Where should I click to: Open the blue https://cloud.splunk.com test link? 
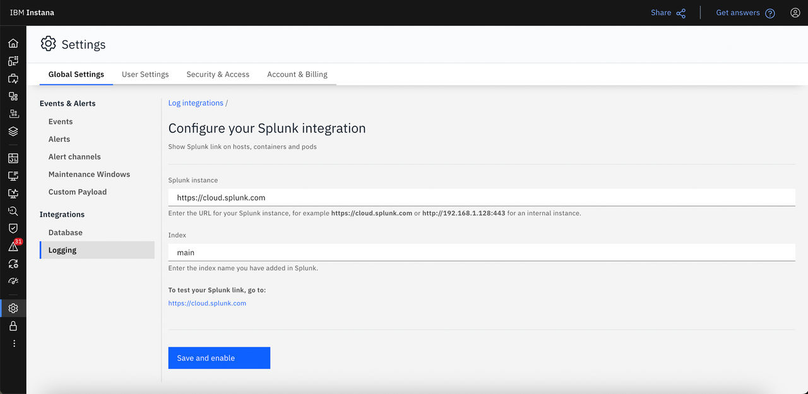[x=207, y=303]
